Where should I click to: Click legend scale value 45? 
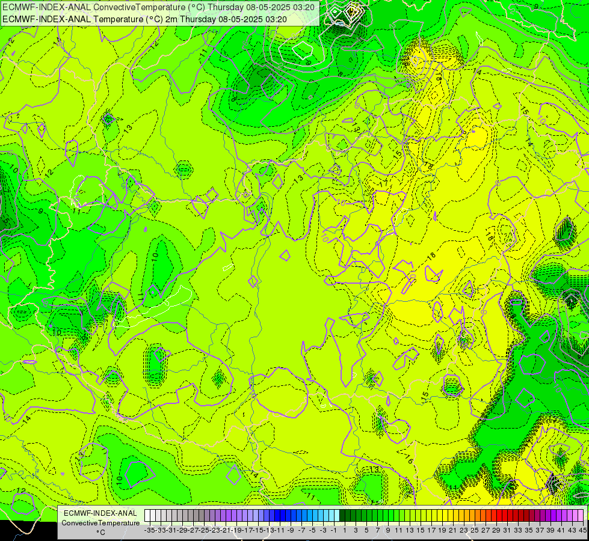coord(582,531)
